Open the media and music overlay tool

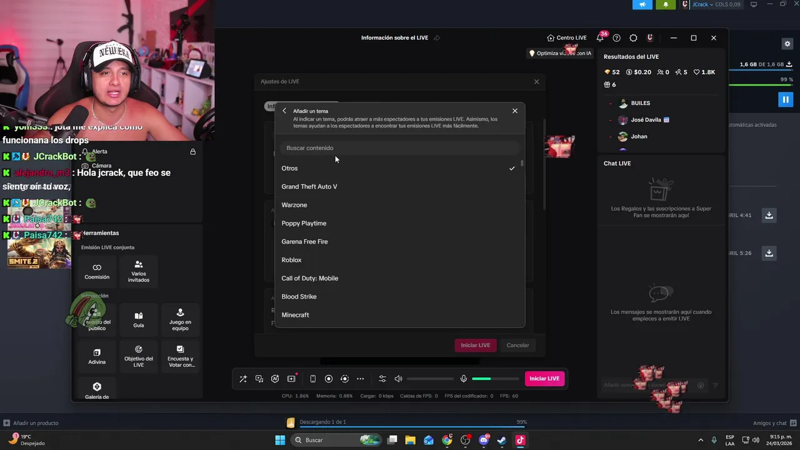pyautogui.click(x=259, y=379)
